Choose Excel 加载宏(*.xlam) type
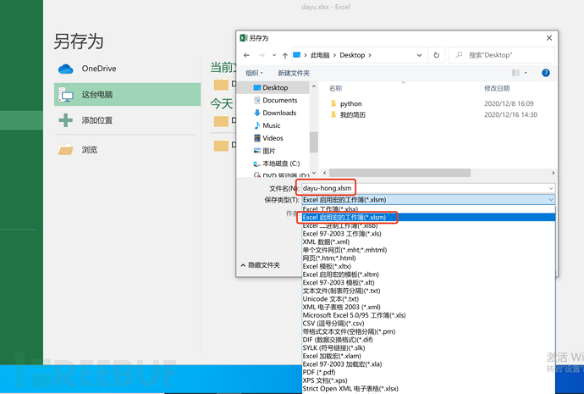 (428, 357)
